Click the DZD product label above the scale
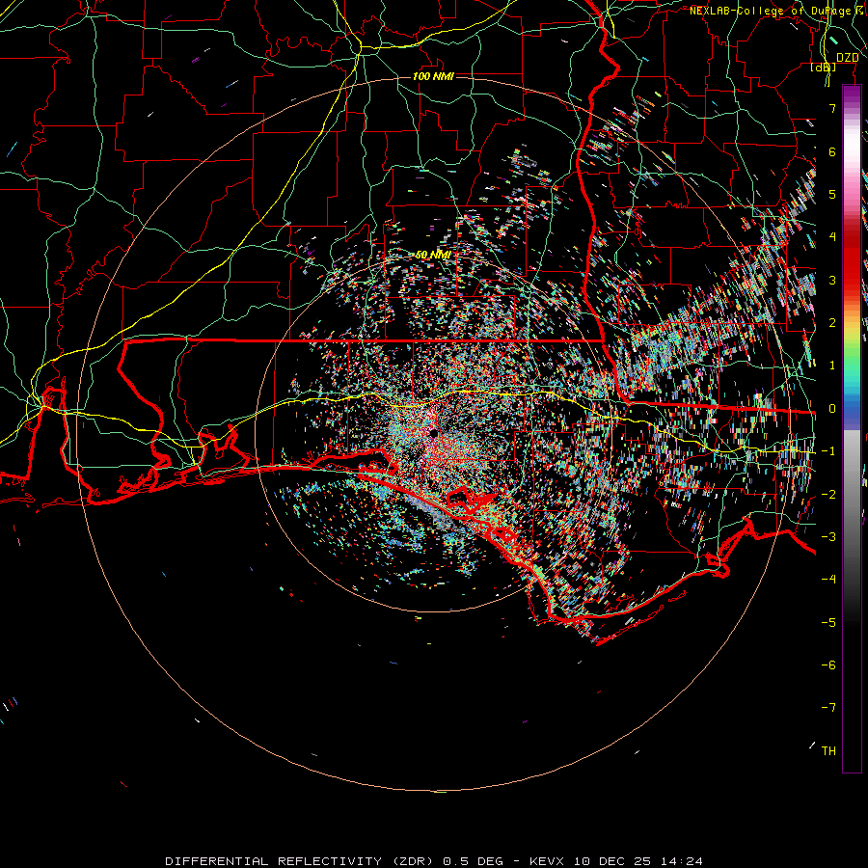The image size is (868, 868). pos(848,58)
